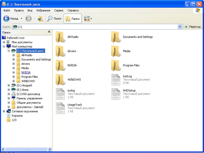Collapse the (C:) Локальный диск node
The image size is (204, 153).
pos(9,51)
